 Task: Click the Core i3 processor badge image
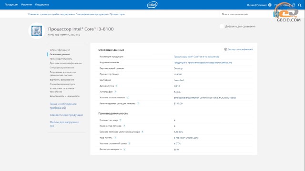tap(37, 31)
